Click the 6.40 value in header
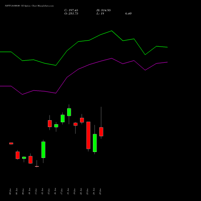 [128, 14]
